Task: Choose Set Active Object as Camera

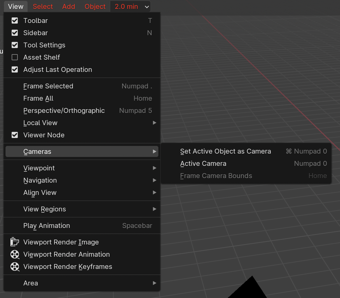Action: coord(225,151)
